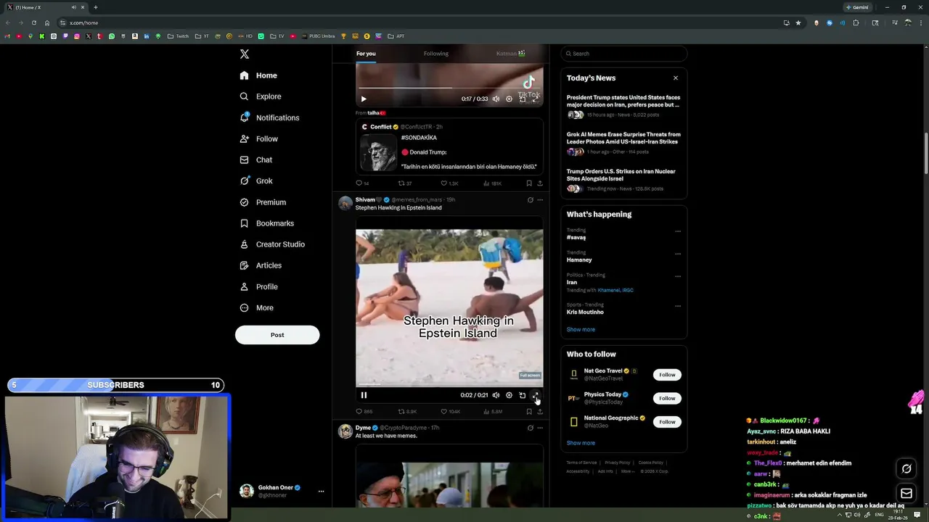The image size is (929, 522).
Task: Click the Premium icon in sidebar
Action: point(245,202)
